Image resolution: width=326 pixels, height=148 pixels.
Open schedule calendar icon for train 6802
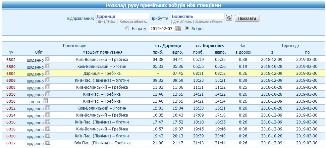coord(48,59)
